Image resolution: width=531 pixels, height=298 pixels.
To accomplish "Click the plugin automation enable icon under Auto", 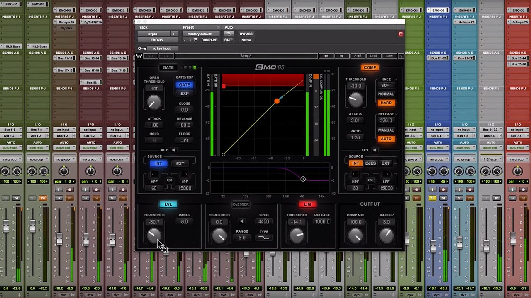I will pyautogui.click(x=229, y=34).
